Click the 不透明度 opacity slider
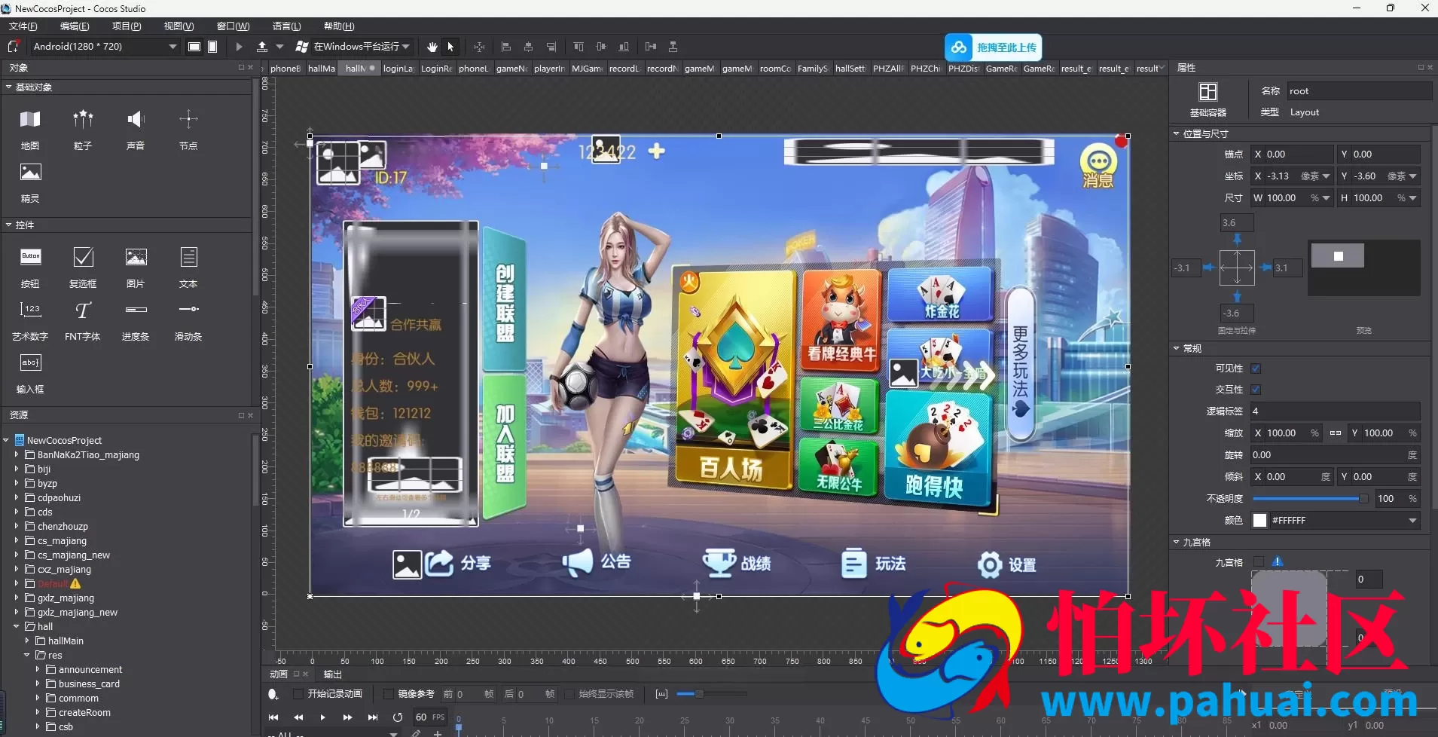Image resolution: width=1438 pixels, height=737 pixels. 1310,499
